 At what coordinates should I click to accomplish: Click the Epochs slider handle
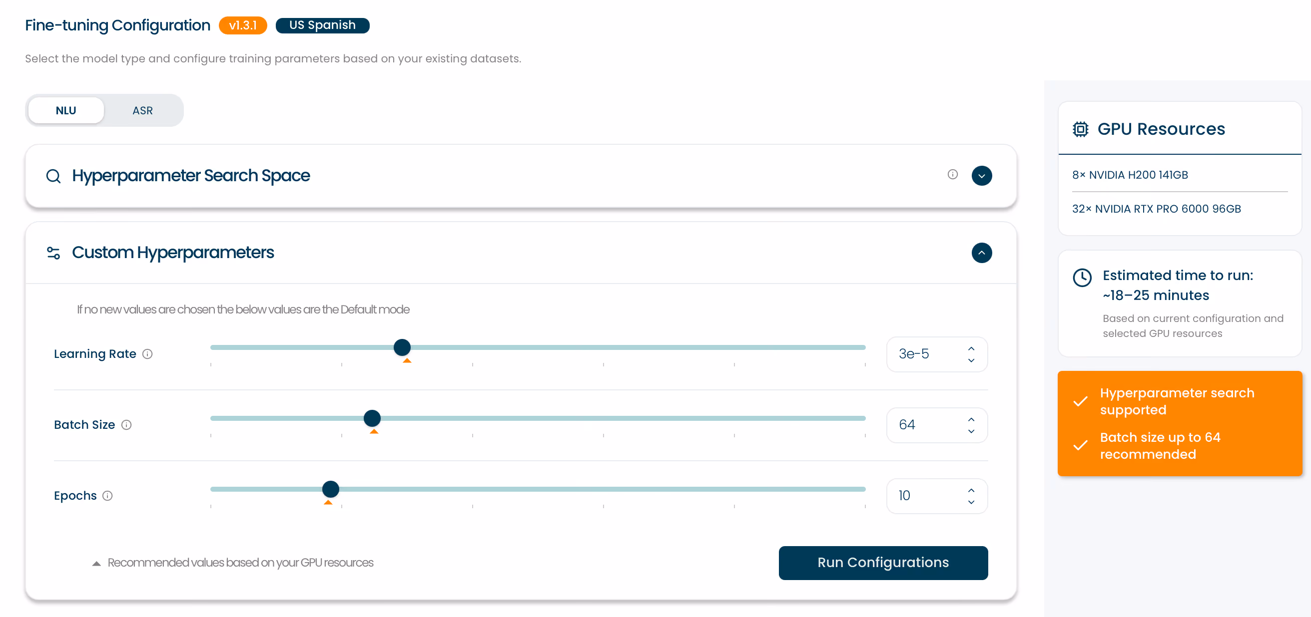tap(330, 488)
